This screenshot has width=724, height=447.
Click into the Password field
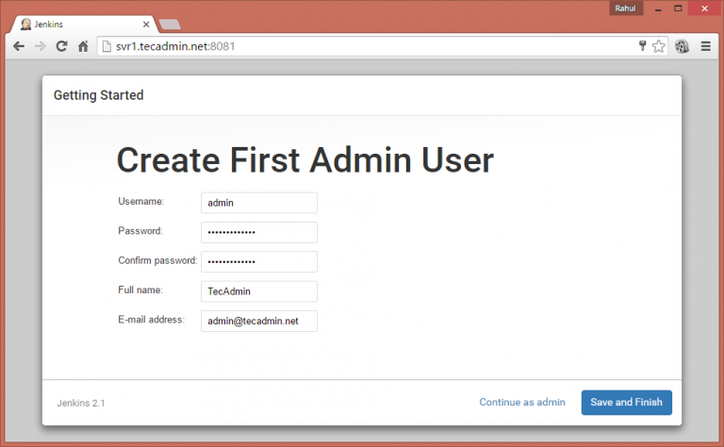click(259, 232)
